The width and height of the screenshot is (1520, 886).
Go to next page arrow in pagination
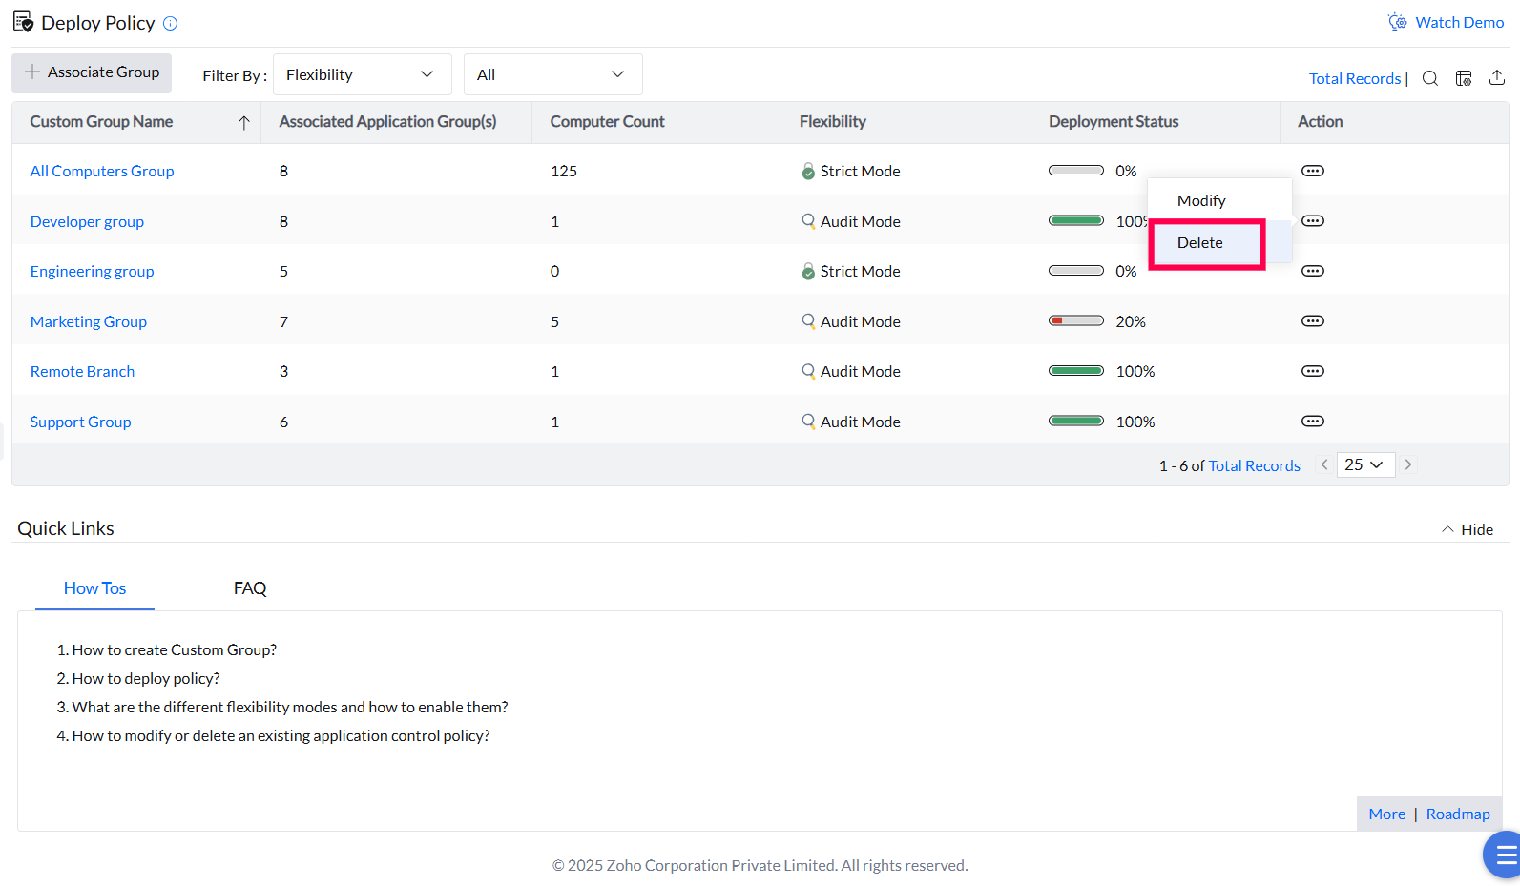tap(1408, 465)
